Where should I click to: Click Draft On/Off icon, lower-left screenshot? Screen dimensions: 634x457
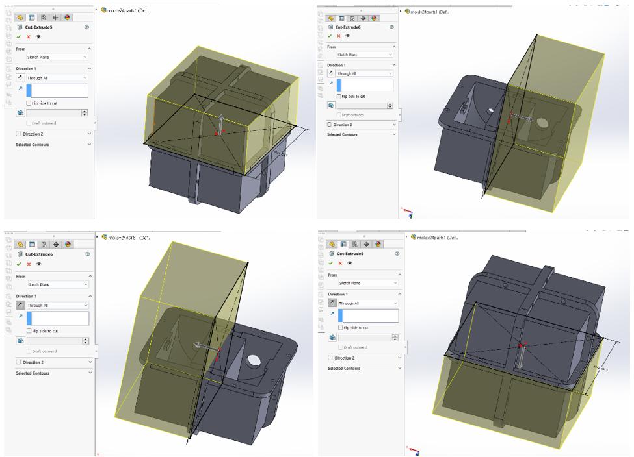[x=21, y=341]
